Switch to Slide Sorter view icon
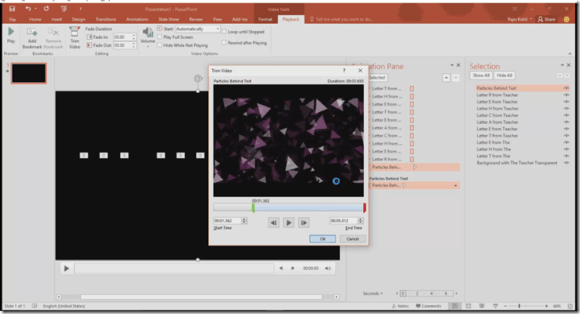 tap(468, 306)
